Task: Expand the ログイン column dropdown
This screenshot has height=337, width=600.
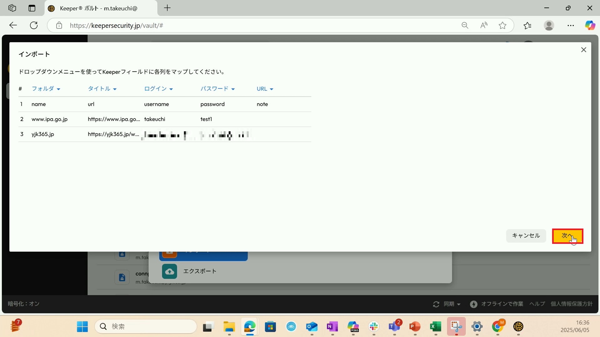Action: click(x=158, y=89)
